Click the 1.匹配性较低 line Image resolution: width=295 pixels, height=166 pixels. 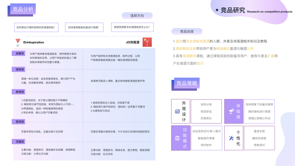click(44, 100)
